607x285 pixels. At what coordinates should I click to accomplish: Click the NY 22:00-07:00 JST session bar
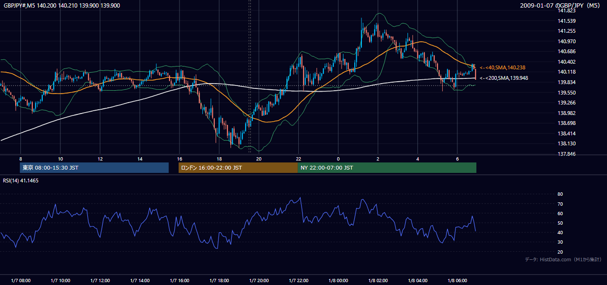387,168
